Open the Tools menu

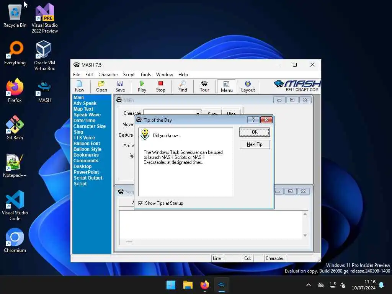click(x=145, y=75)
